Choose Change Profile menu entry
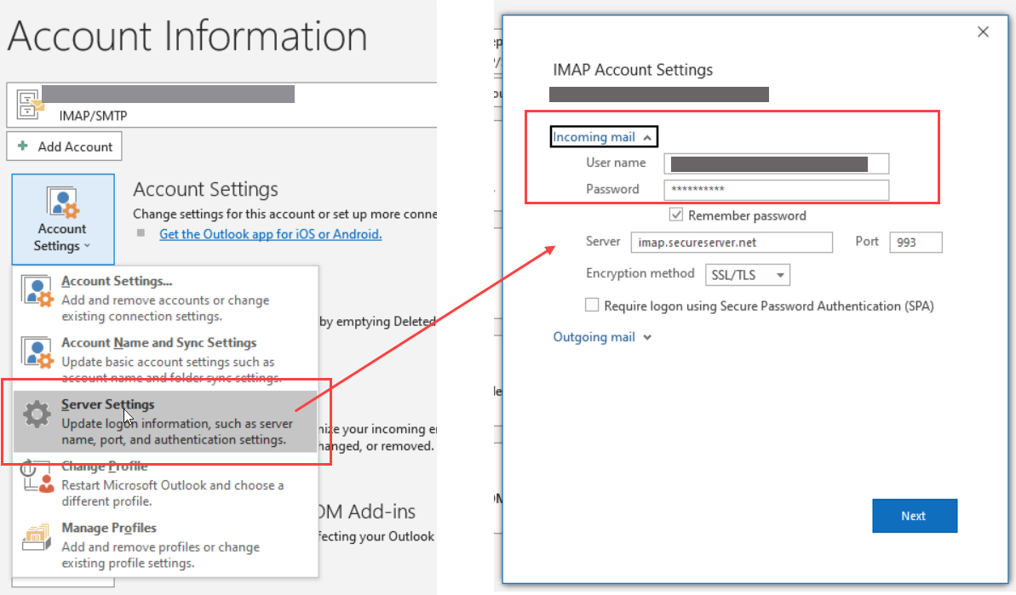This screenshot has height=595, width=1016. (x=165, y=483)
